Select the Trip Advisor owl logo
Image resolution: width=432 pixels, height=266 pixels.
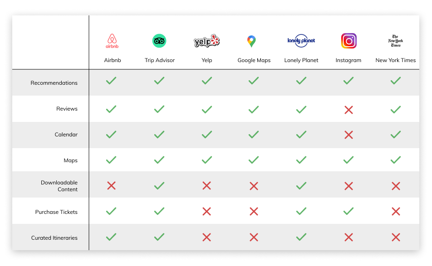(159, 41)
